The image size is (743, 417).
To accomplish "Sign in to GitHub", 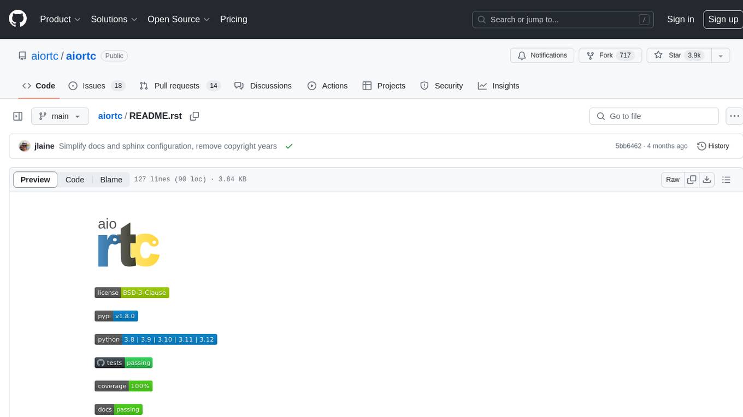I will click(x=680, y=19).
